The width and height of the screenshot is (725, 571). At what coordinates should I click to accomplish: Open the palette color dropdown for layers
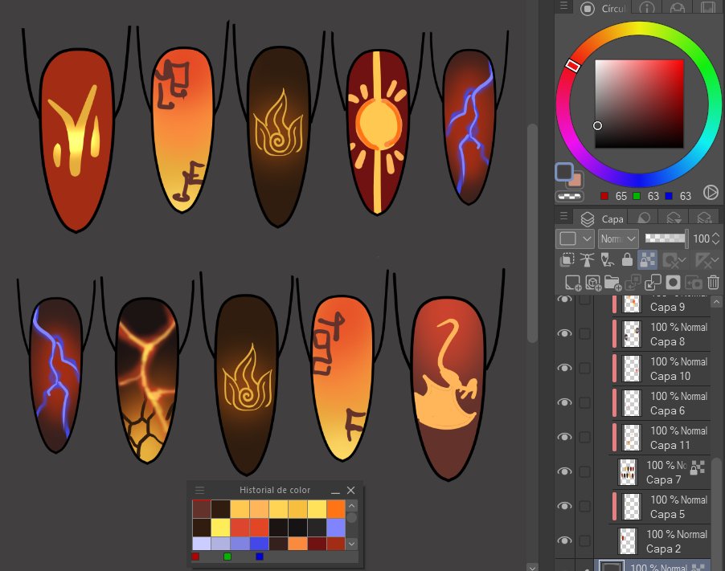(575, 239)
